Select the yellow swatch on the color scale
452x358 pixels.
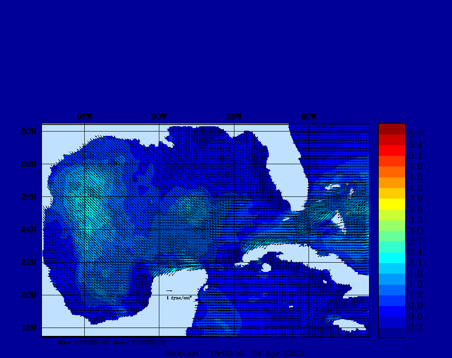click(x=392, y=204)
